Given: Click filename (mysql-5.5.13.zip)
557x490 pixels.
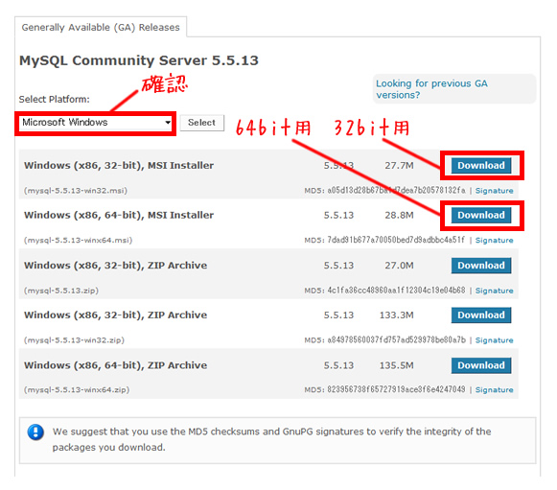Looking at the screenshot, I should [61, 291].
